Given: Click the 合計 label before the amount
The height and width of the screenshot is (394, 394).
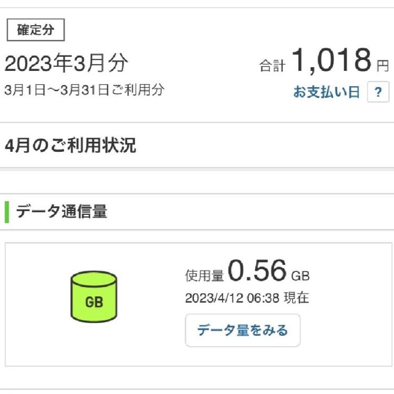Looking at the screenshot, I should coord(272,66).
